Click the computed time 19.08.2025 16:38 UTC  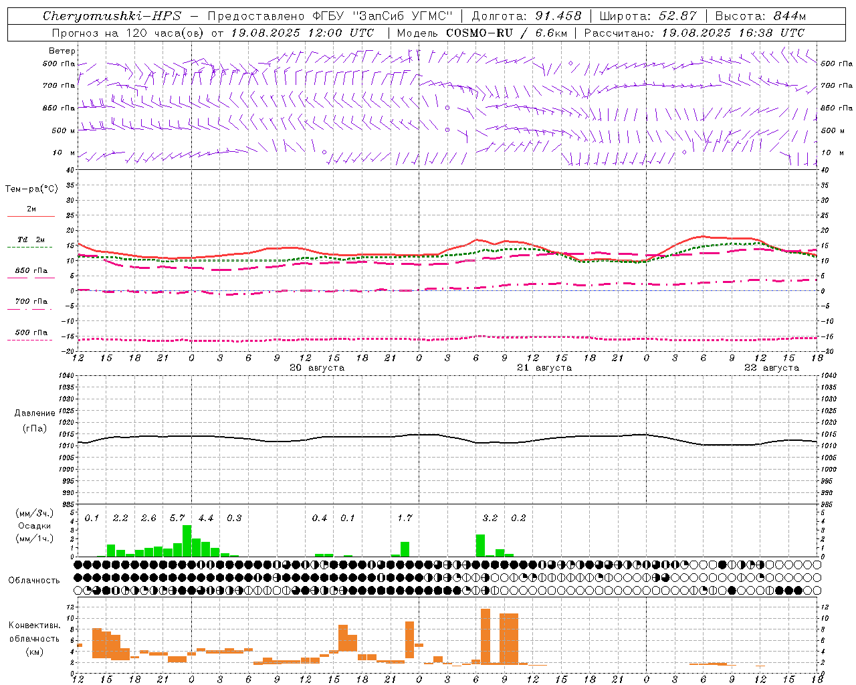(x=733, y=33)
